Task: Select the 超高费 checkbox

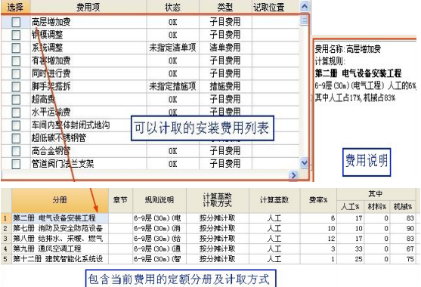Action: 16,100
